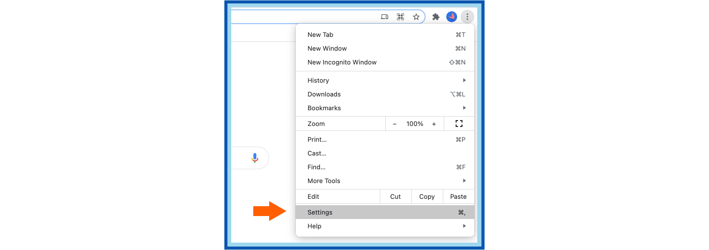Choose New Incognito Window

385,62
